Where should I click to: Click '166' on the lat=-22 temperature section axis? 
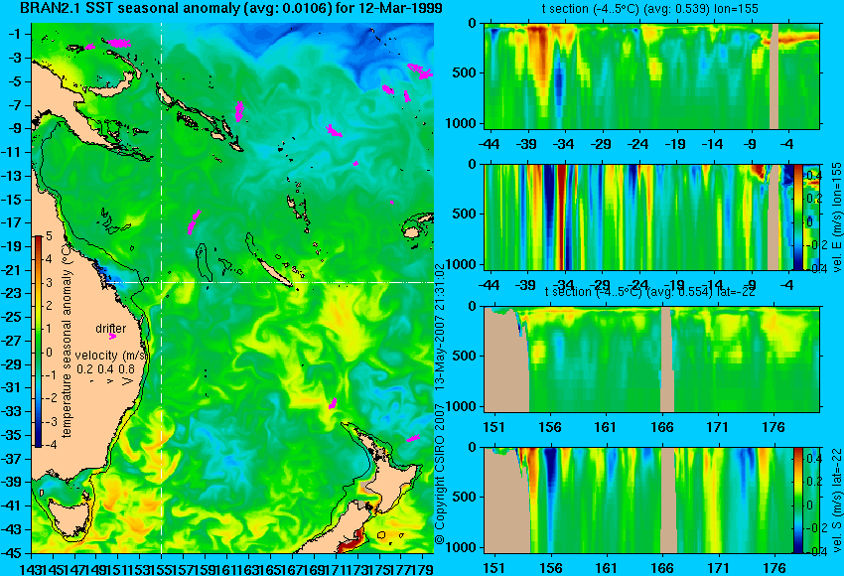pyautogui.click(x=661, y=427)
